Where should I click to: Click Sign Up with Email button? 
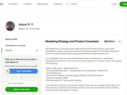pos(22,89)
